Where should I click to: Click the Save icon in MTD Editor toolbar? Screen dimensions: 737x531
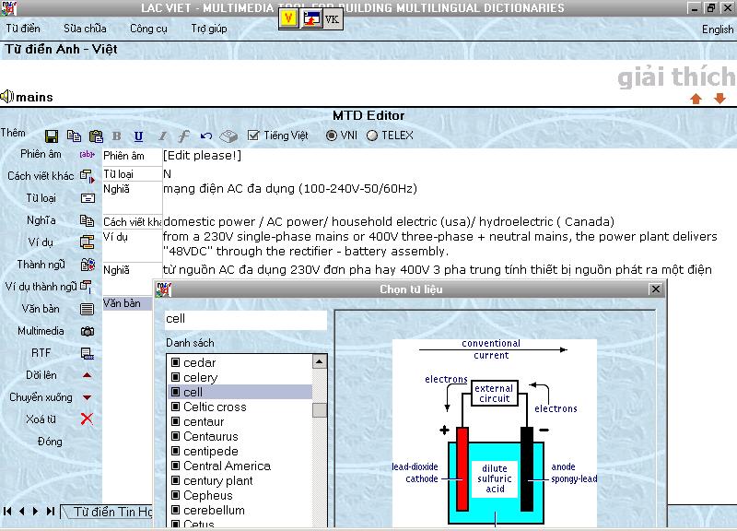(x=52, y=136)
